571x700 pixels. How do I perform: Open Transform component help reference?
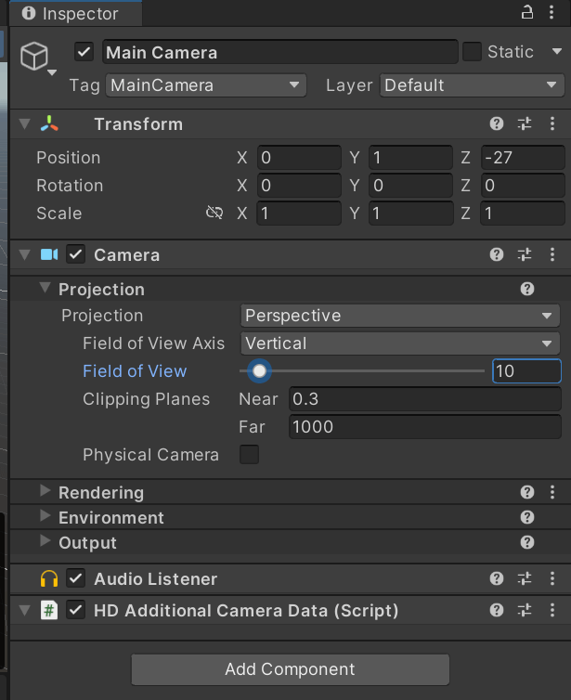[497, 123]
